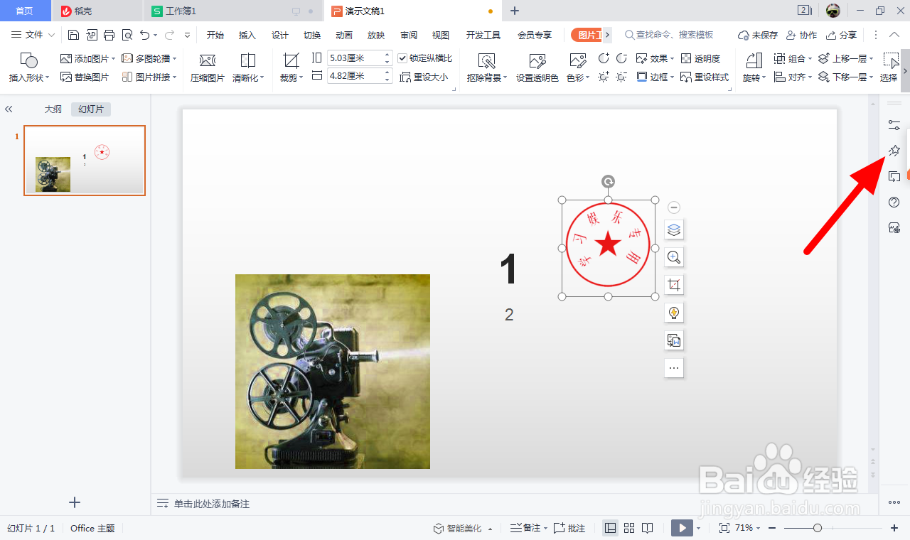Click the help question mark in right sidebar
This screenshot has height=540, width=910.
pyautogui.click(x=894, y=202)
